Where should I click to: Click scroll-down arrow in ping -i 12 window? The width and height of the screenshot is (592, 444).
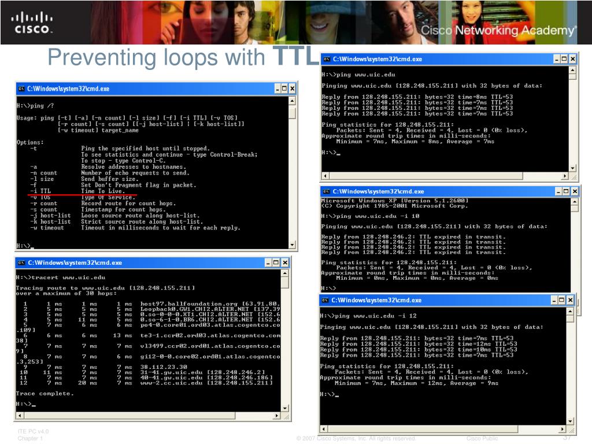[571, 421]
